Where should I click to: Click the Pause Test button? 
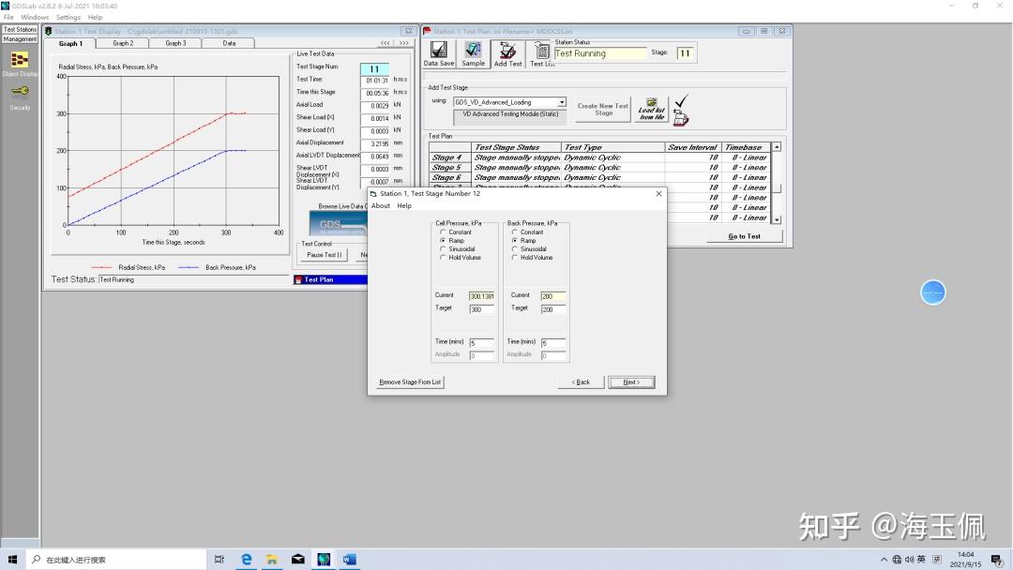point(324,255)
